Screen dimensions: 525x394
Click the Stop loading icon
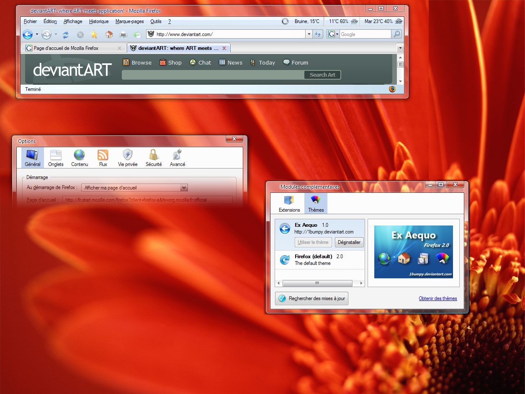pyautogui.click(x=80, y=35)
